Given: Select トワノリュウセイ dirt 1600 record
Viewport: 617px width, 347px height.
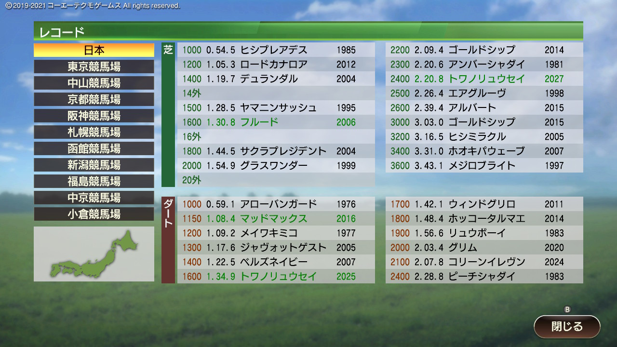Looking at the screenshot, I should pos(276,276).
